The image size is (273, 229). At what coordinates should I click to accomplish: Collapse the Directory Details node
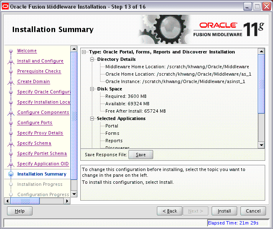(x=92, y=60)
